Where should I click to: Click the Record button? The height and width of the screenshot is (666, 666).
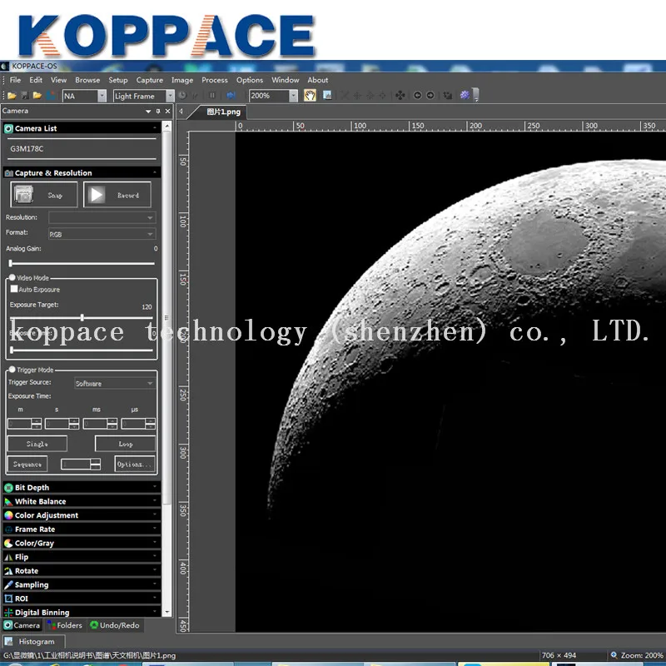[x=117, y=195]
